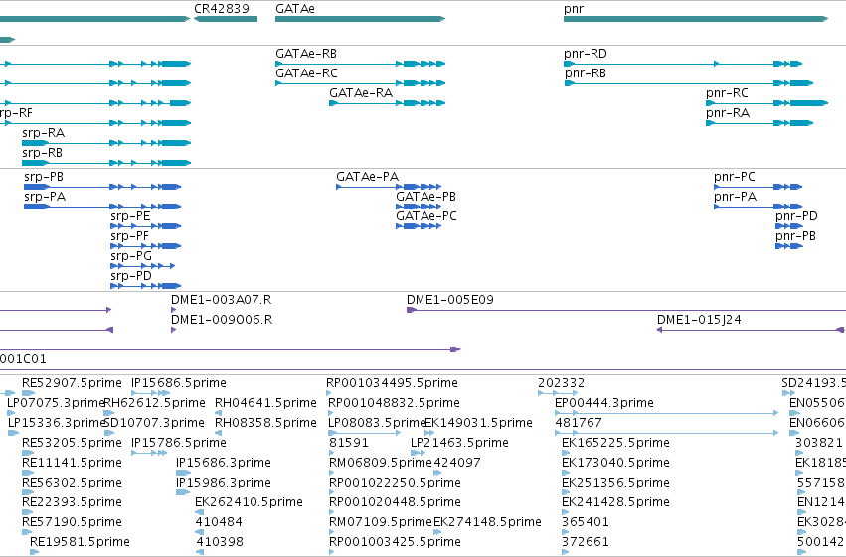Select the 410484 EST label

219,523
